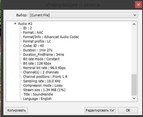Click the Редактировать тэг button
The width and height of the screenshot is (143, 117).
(x=100, y=110)
